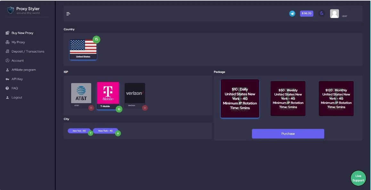Open Live Support chat bubble
Image resolution: width=371 pixels, height=190 pixels.
(x=358, y=178)
